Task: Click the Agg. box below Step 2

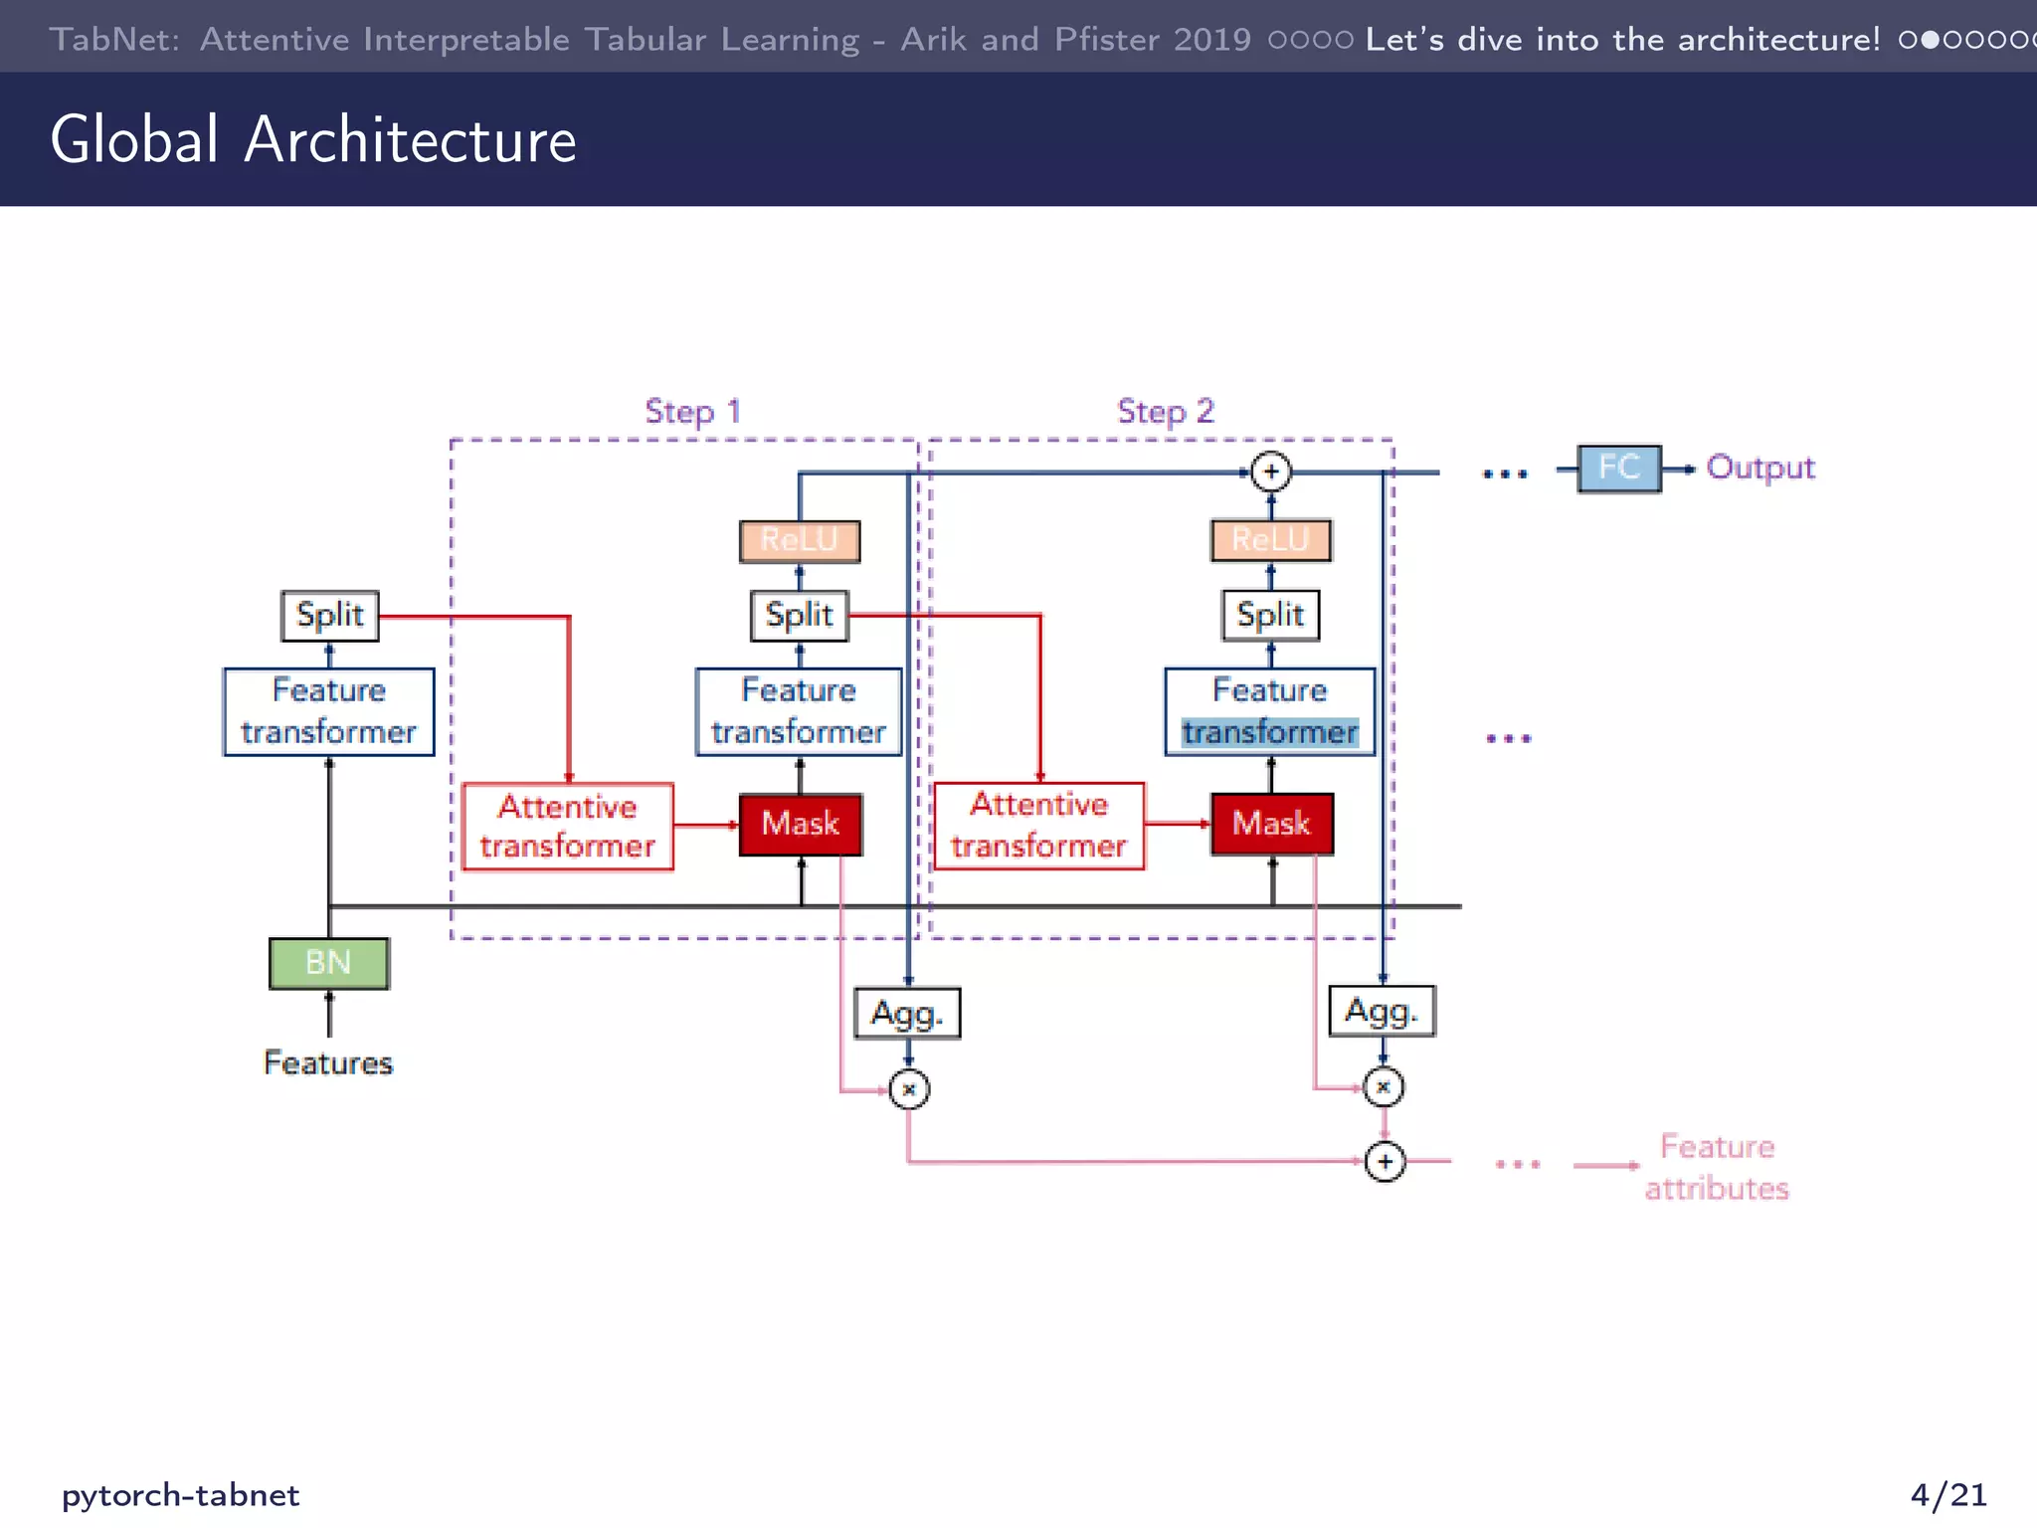Action: tap(1383, 1011)
